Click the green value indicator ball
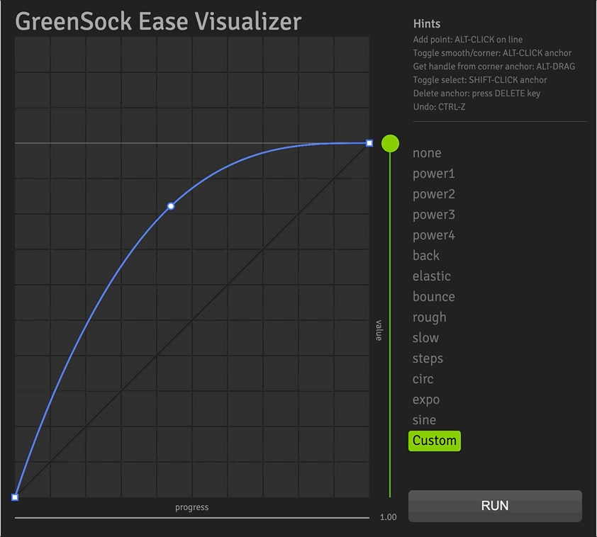This screenshot has width=597, height=537. 390,143
